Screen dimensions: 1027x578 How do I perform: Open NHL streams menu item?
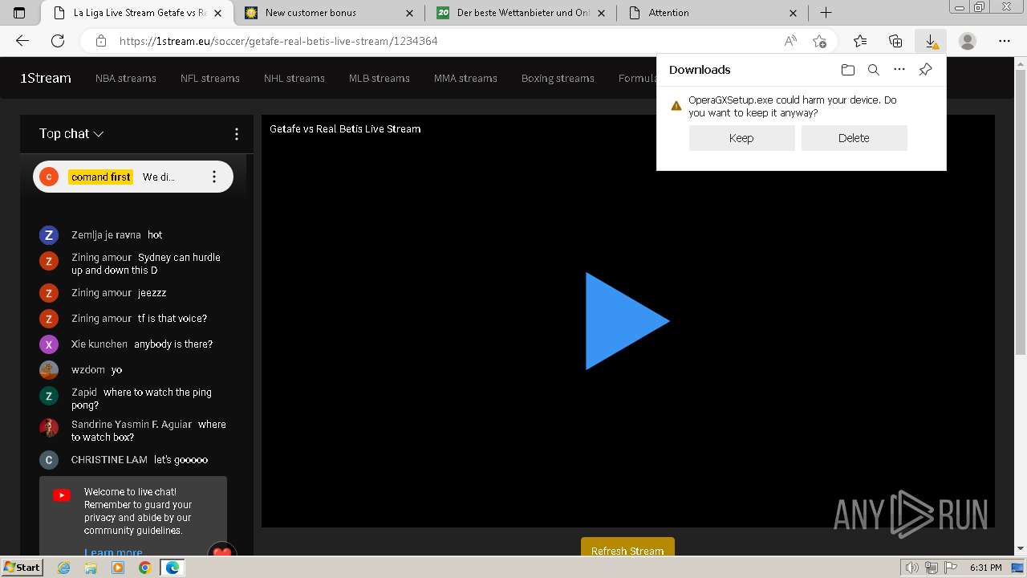(x=294, y=78)
